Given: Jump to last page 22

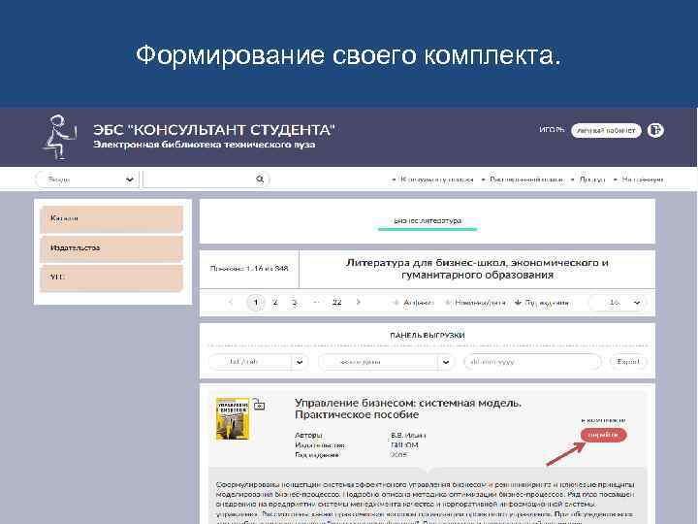Looking at the screenshot, I should (x=337, y=302).
